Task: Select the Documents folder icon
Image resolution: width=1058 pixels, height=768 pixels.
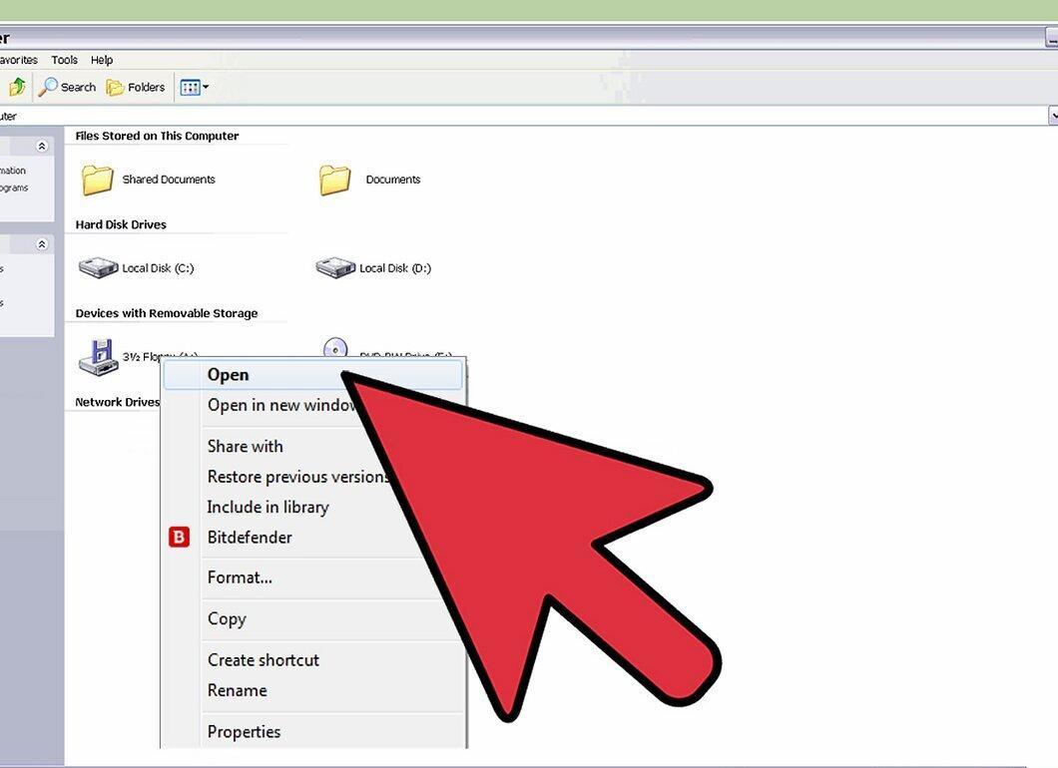Action: pos(334,181)
